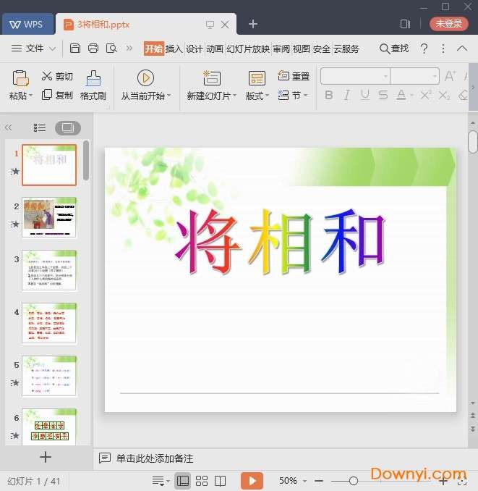Select Normal view icon in status bar
Image resolution: width=478 pixels, height=491 pixels.
[x=183, y=481]
